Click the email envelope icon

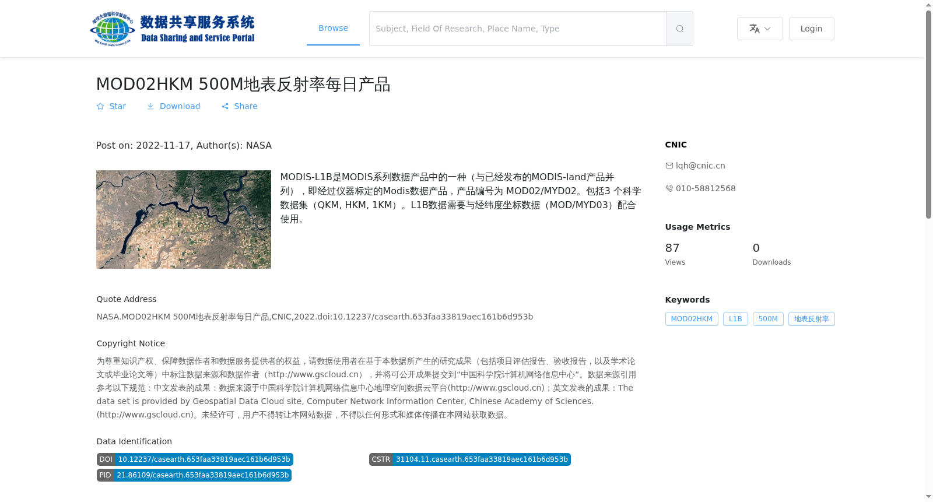[x=669, y=166]
